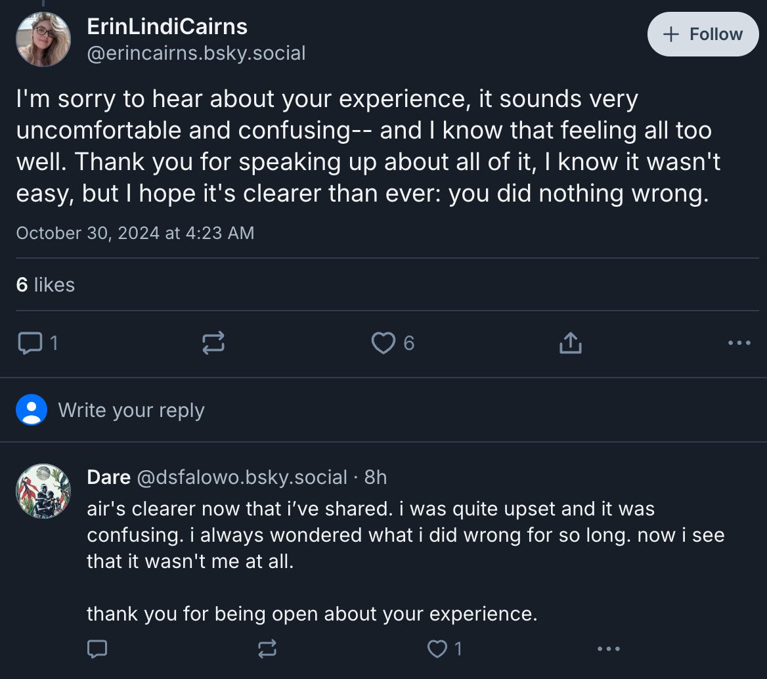Click your blue user avatar beside the reply box
This screenshot has width=767, height=679.
(32, 410)
